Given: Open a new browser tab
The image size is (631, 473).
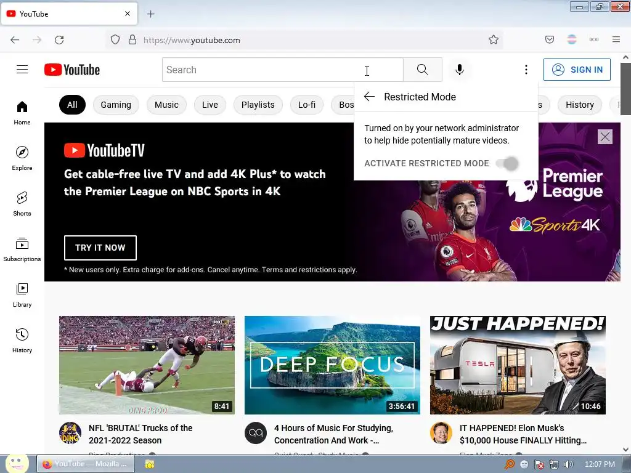Looking at the screenshot, I should tap(151, 14).
